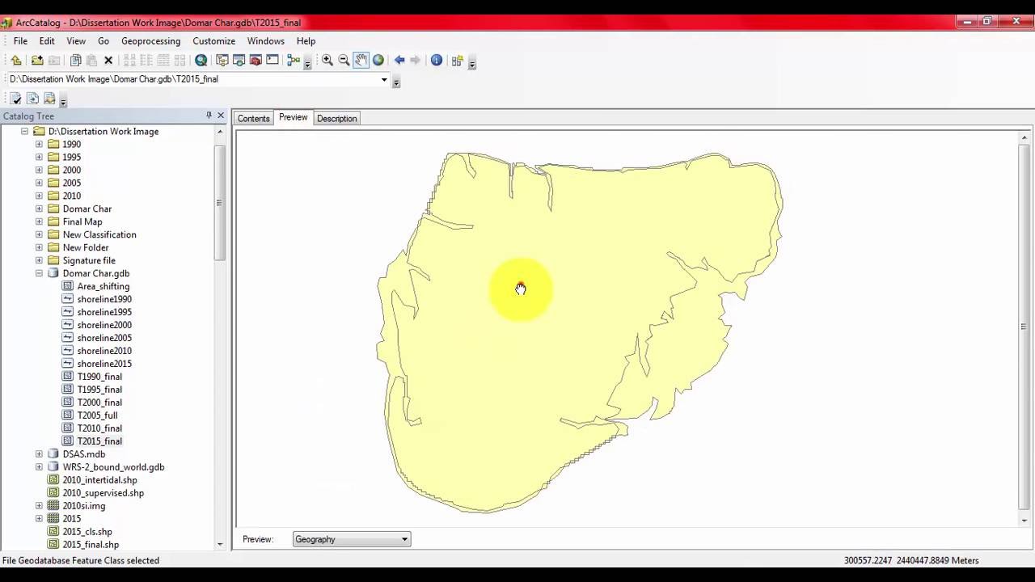Select T2015_final feature class
The image size is (1035, 582).
[x=99, y=441]
